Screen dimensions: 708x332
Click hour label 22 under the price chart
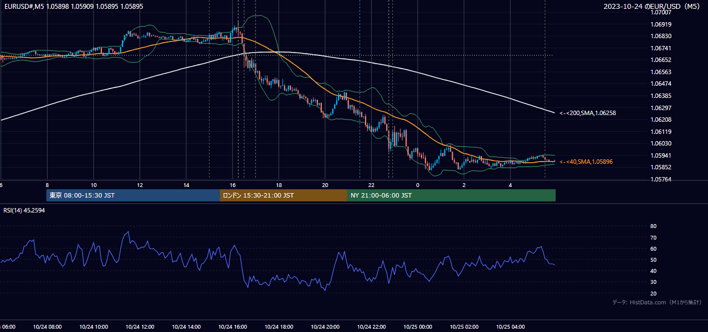[x=372, y=185]
